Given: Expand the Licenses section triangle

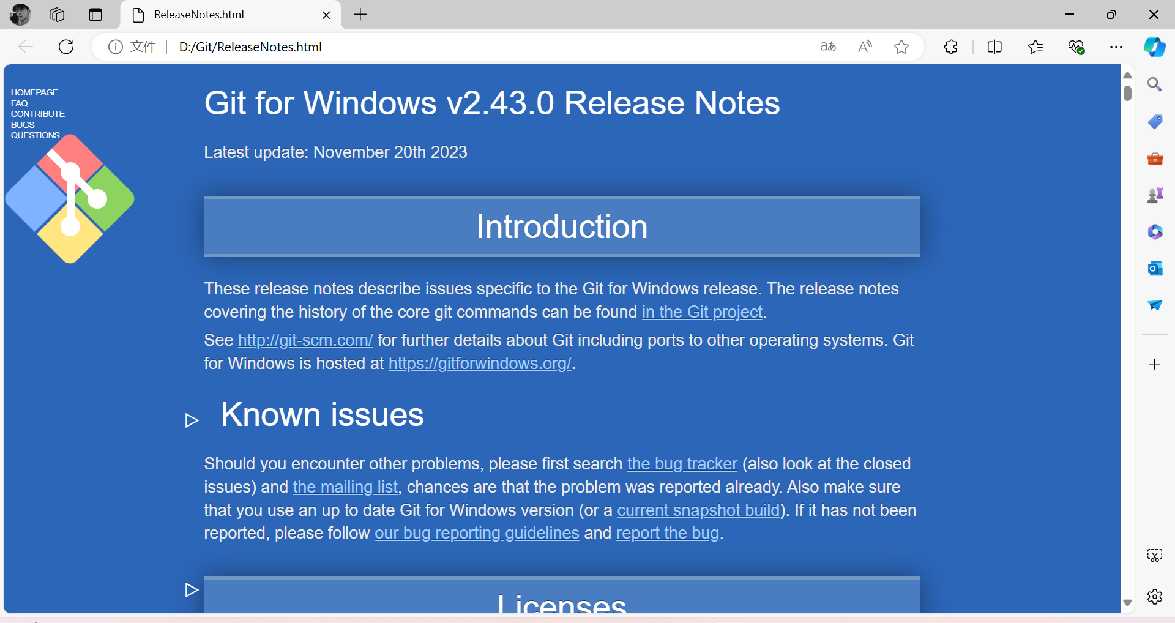Looking at the screenshot, I should click(192, 590).
